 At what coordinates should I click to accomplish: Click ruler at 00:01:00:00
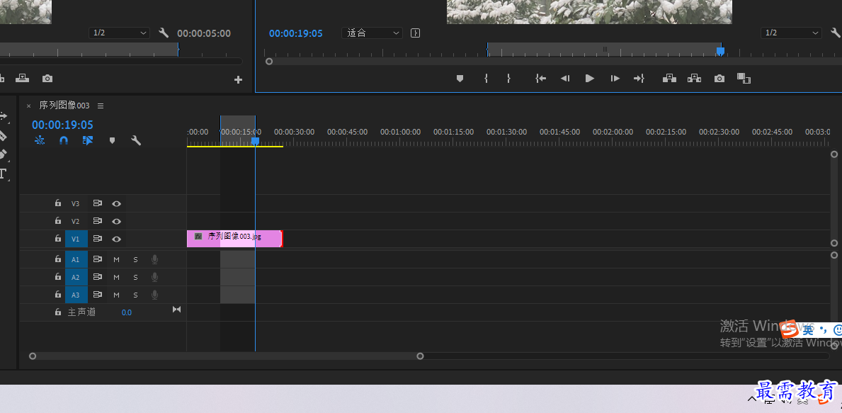pyautogui.click(x=400, y=132)
